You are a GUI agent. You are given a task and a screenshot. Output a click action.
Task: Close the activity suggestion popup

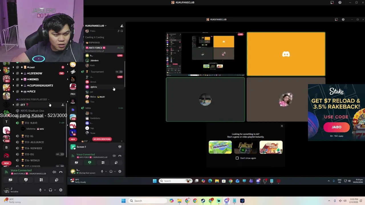pos(282,126)
